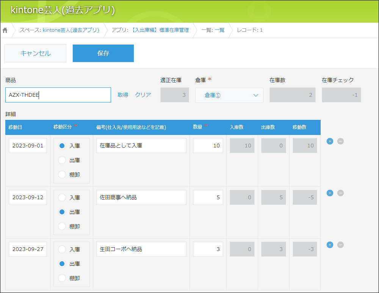Save the record with 保存

pyautogui.click(x=103, y=53)
